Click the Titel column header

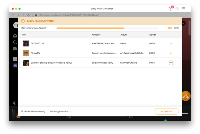coord(24,35)
